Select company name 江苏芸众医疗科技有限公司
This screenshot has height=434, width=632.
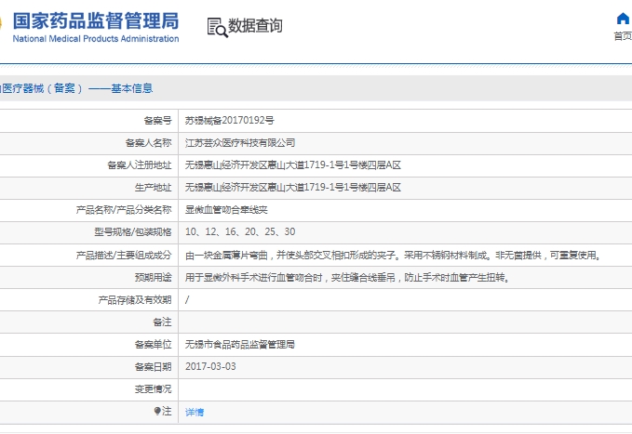click(x=240, y=142)
